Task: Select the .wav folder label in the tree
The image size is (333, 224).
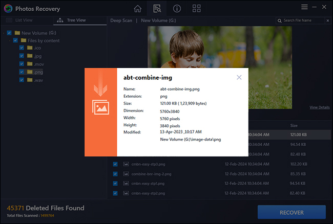Action: (x=38, y=80)
